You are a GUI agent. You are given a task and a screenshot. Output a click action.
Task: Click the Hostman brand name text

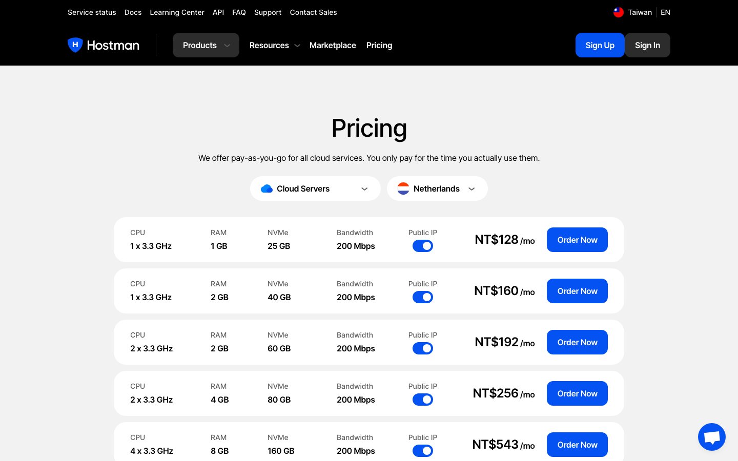(113, 45)
